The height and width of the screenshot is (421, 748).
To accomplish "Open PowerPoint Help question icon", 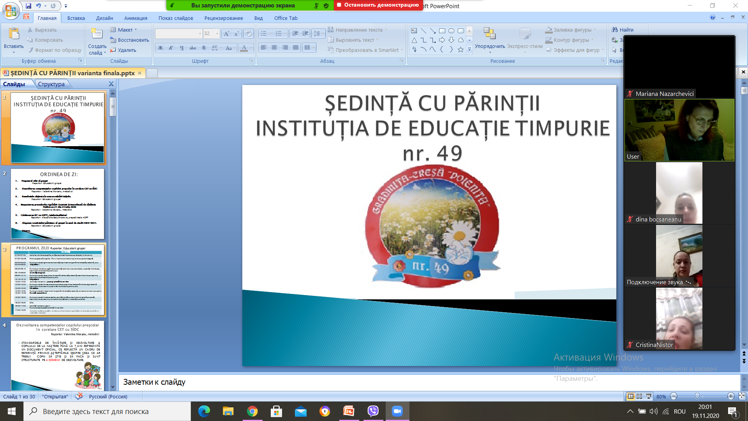I will coord(713,18).
